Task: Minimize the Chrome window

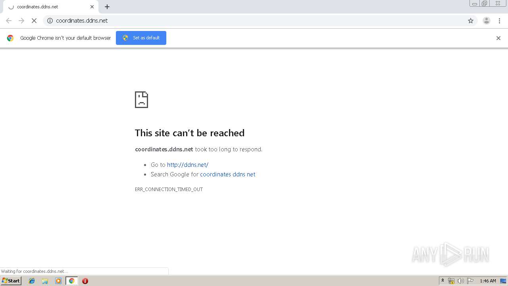Action: [474, 4]
